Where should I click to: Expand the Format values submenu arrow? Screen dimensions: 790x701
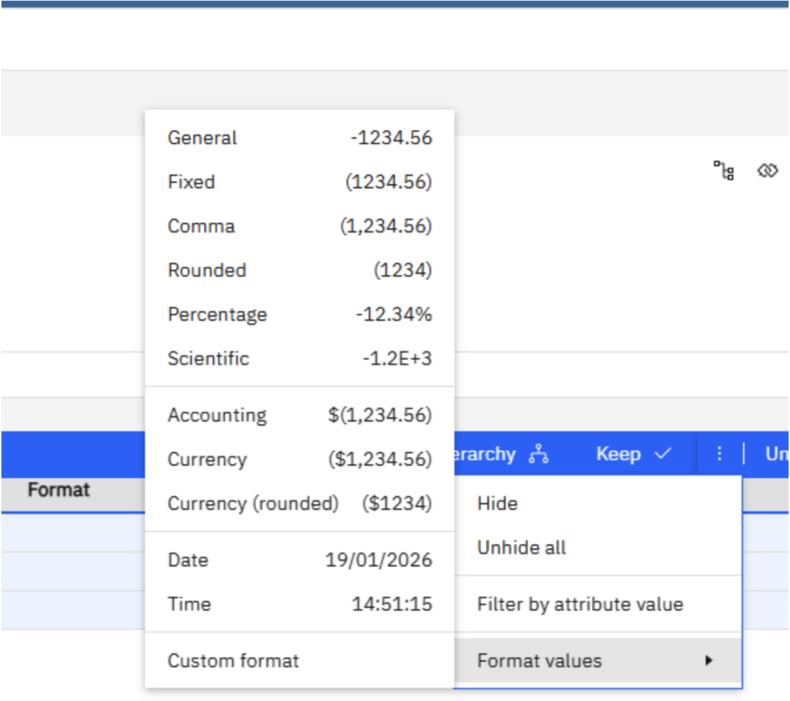pyautogui.click(x=708, y=661)
